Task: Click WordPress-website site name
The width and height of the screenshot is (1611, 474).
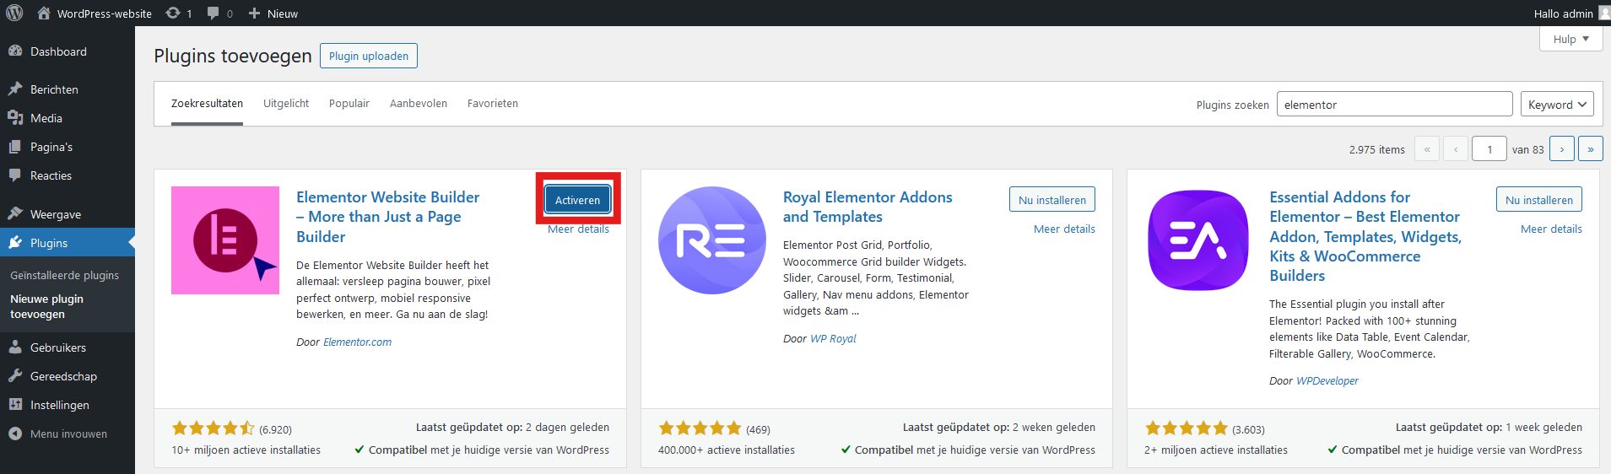Action: tap(105, 13)
